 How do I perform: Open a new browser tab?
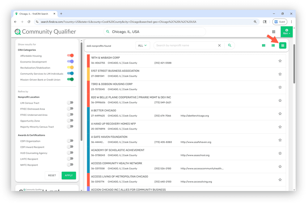click(x=61, y=14)
